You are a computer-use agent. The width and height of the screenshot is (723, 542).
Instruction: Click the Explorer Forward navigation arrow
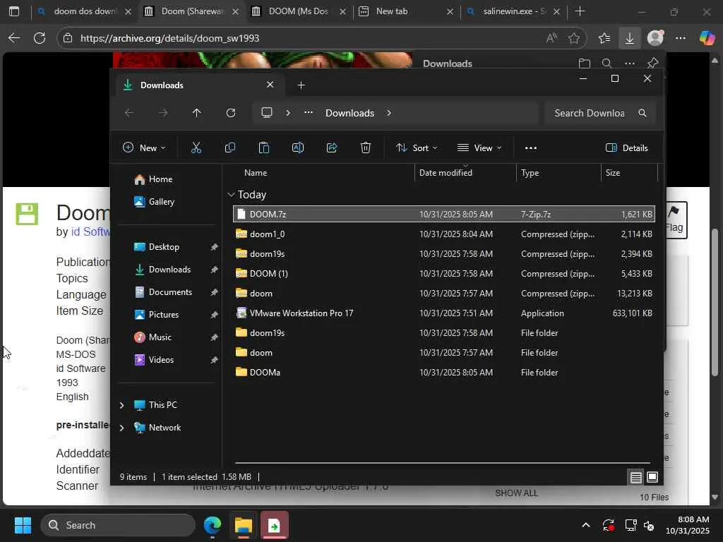(x=163, y=113)
